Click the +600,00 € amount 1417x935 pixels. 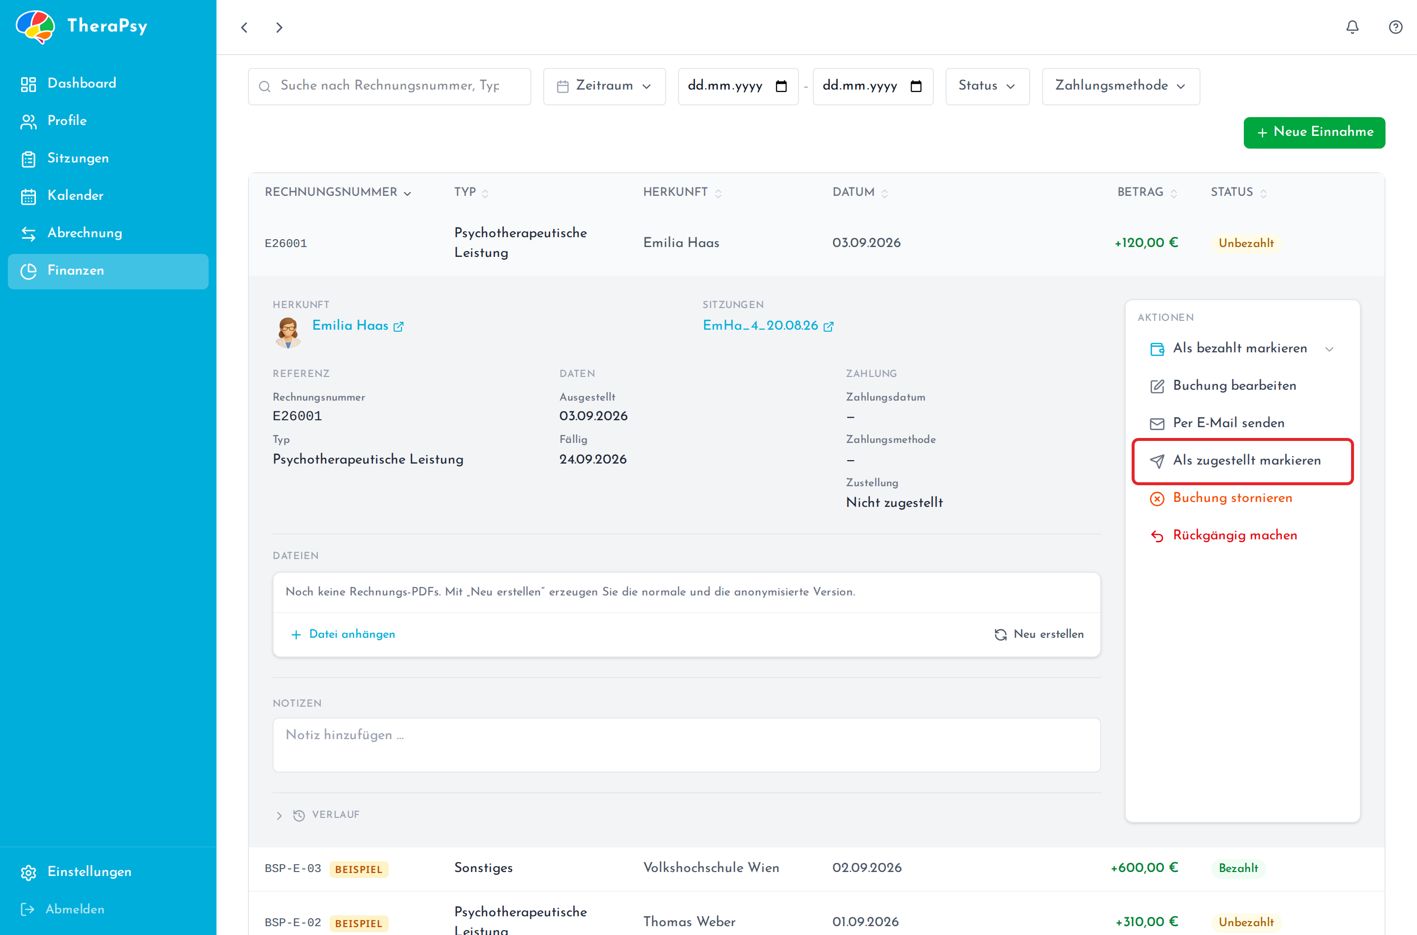(1144, 868)
